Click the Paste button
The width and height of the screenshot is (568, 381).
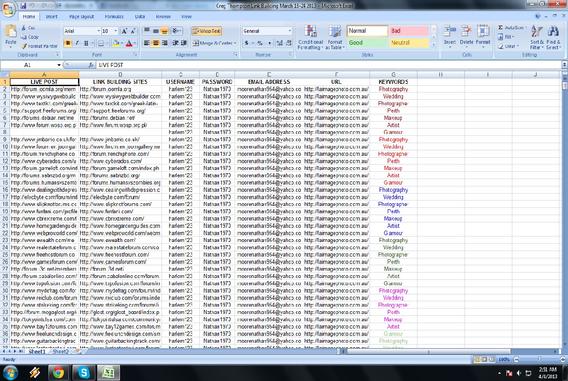click(11, 36)
